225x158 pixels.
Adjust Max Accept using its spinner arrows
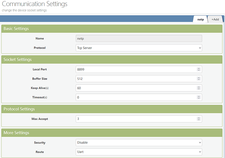point(199,119)
